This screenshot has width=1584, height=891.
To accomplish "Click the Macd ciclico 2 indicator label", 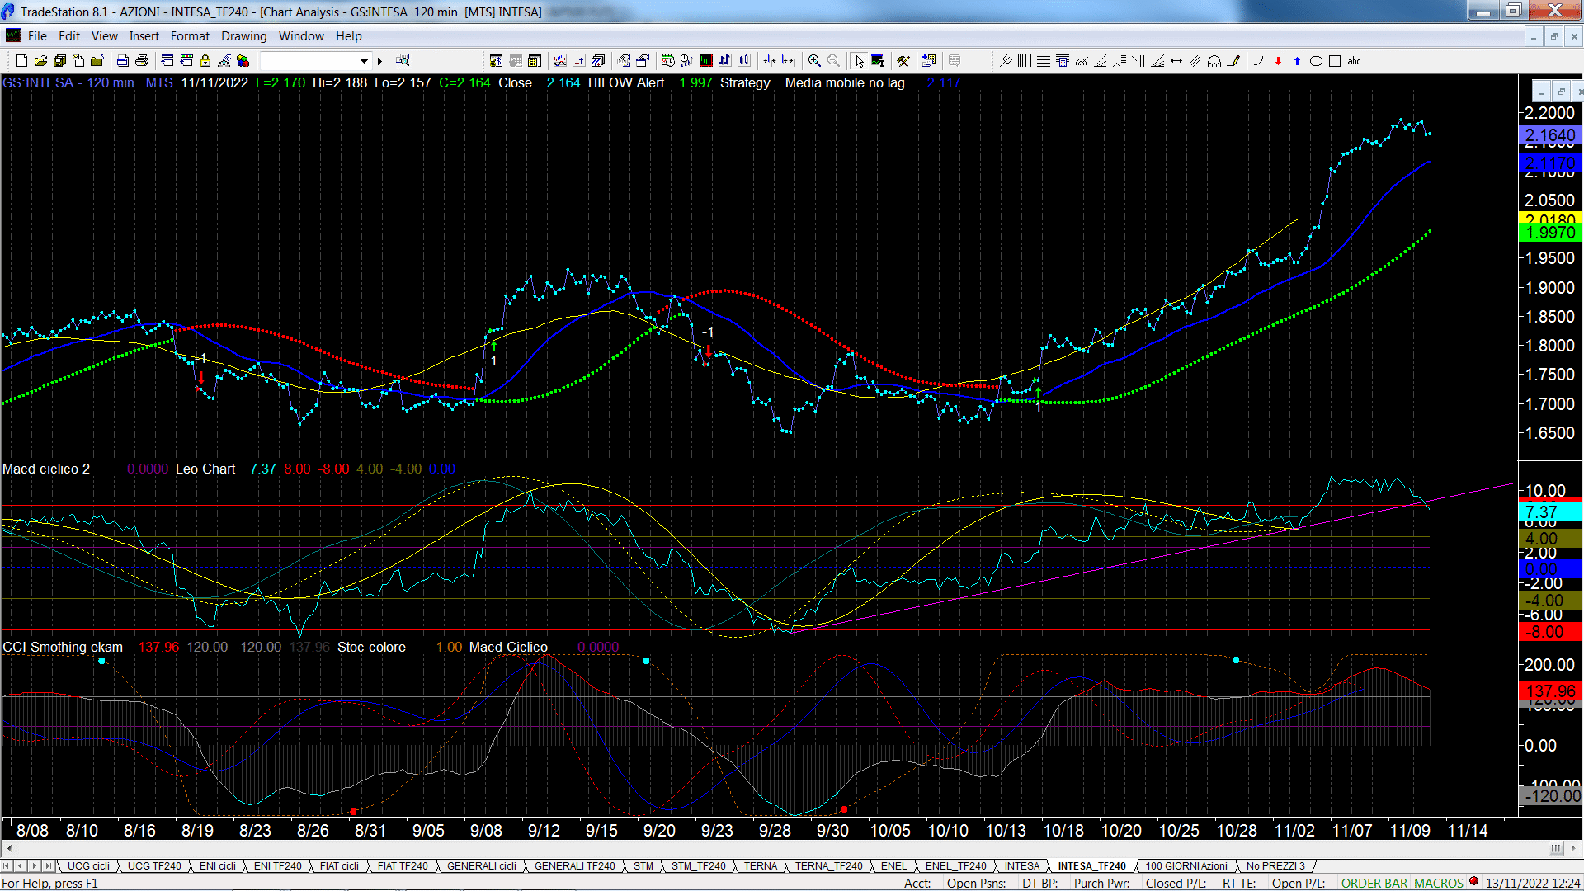I will (46, 469).
